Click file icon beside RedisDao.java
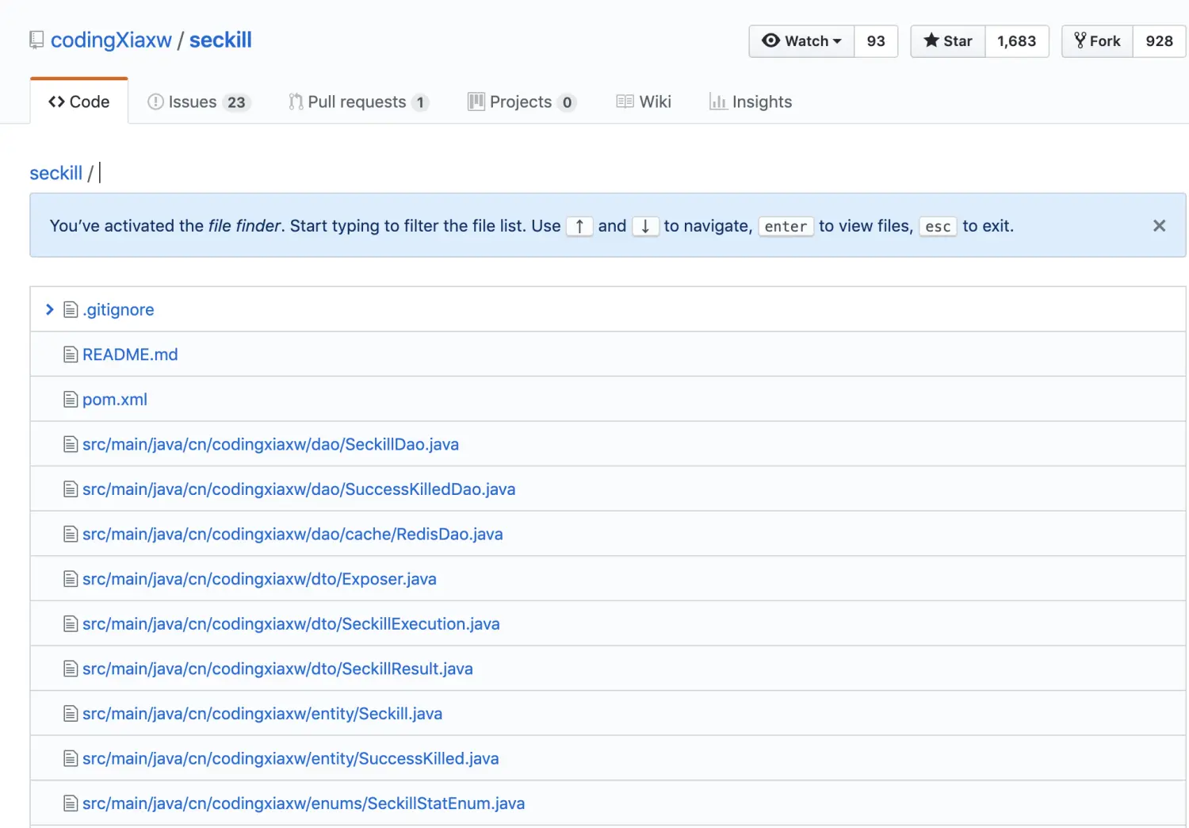 [x=71, y=534]
